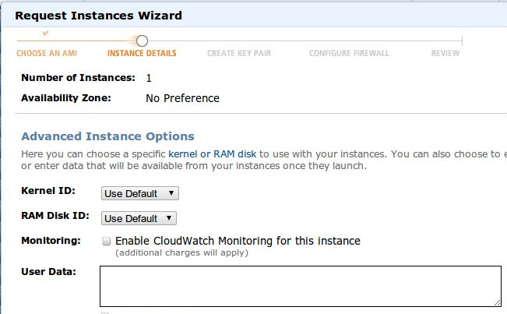This screenshot has width=507, height=314.
Task: Click the Advanced Instance Options heading
Action: [107, 136]
